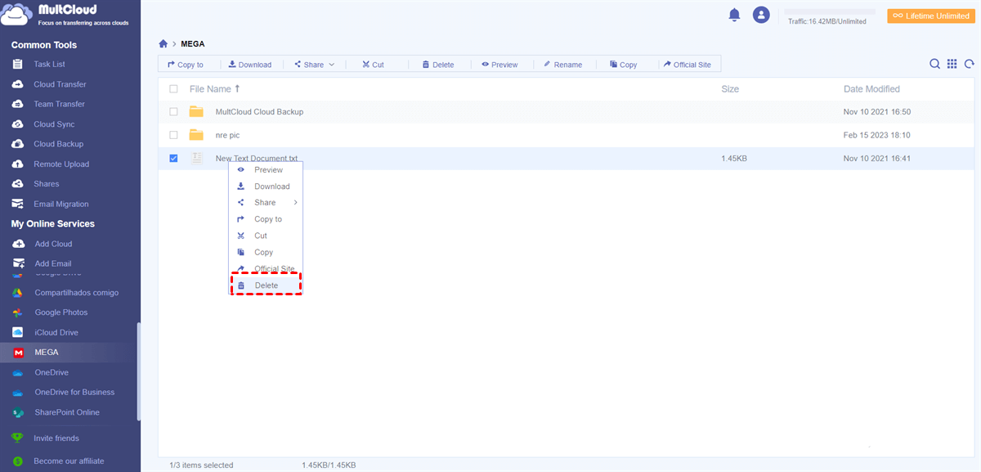Click Rename in toolbar
This screenshot has width=981, height=472.
562,65
